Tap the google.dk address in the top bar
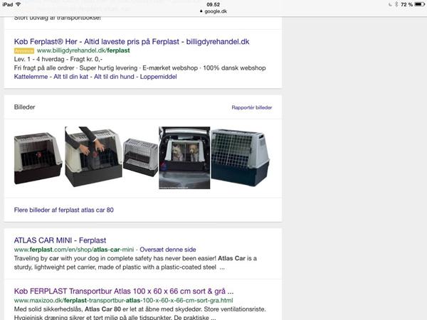 [x=216, y=11]
